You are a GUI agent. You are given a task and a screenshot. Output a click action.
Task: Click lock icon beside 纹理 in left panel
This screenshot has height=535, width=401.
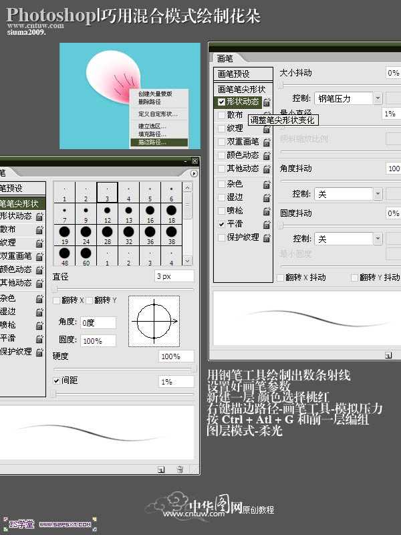click(x=39, y=243)
